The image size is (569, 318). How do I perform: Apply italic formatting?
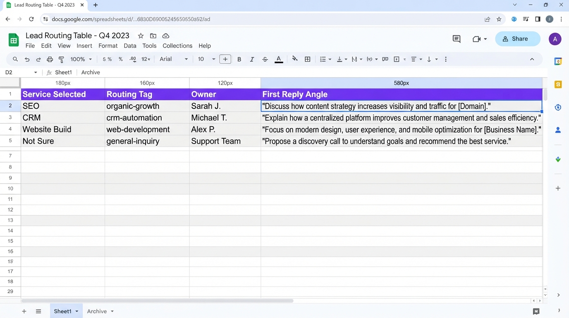click(252, 59)
